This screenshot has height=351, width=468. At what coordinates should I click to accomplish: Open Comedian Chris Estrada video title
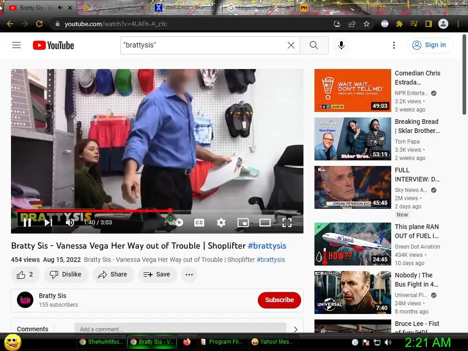click(x=417, y=78)
